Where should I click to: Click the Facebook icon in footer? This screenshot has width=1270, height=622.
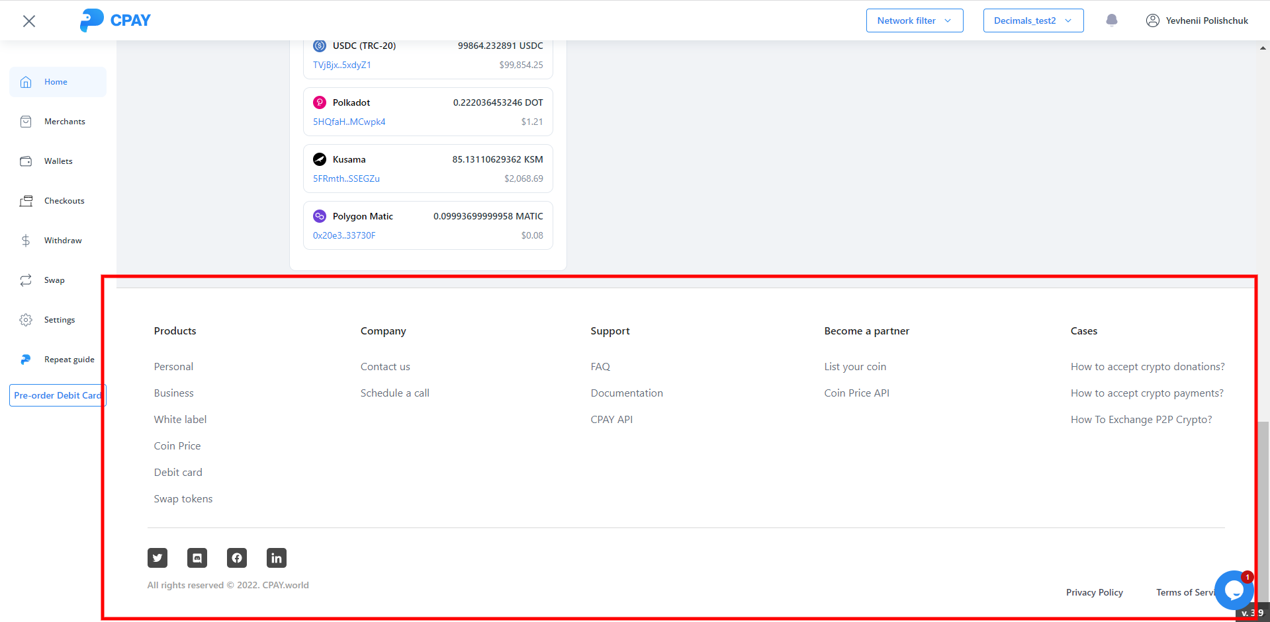pyautogui.click(x=237, y=558)
